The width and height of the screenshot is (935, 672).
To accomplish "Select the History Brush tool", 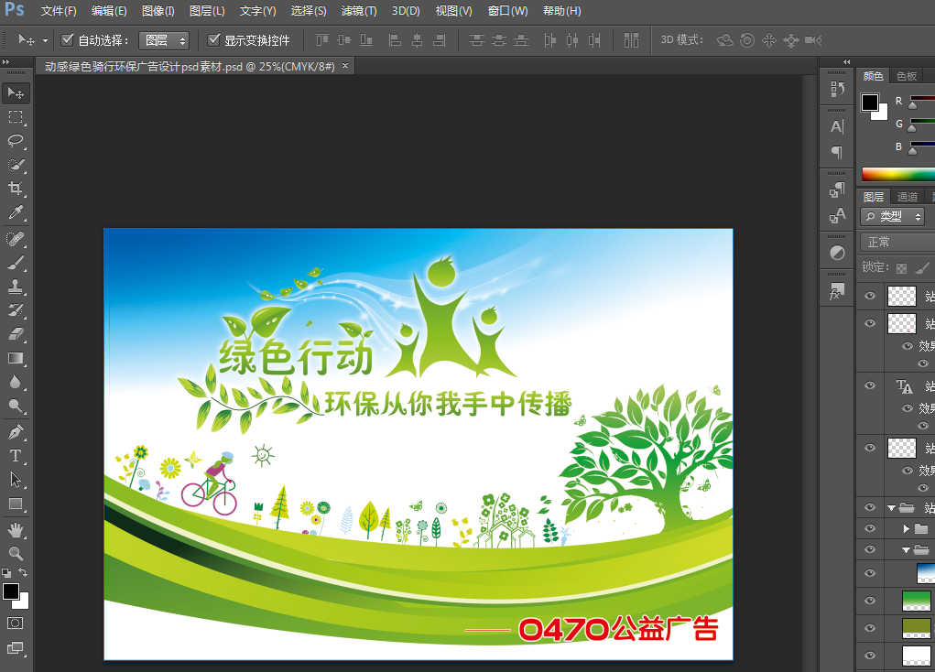I will (x=16, y=310).
